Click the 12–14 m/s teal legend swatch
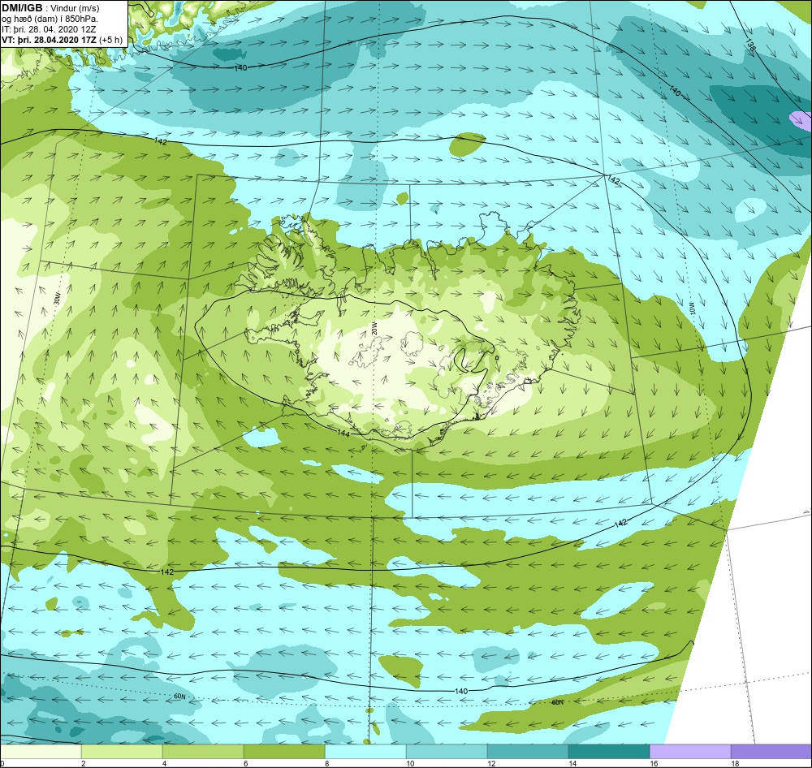Image resolution: width=812 pixels, height=768 pixels. (x=528, y=752)
